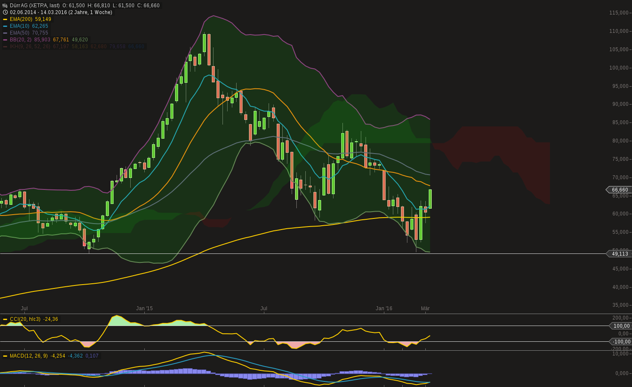Click the candlestick chart type icon
This screenshot has width=632, height=387.
click(x=5, y=6)
